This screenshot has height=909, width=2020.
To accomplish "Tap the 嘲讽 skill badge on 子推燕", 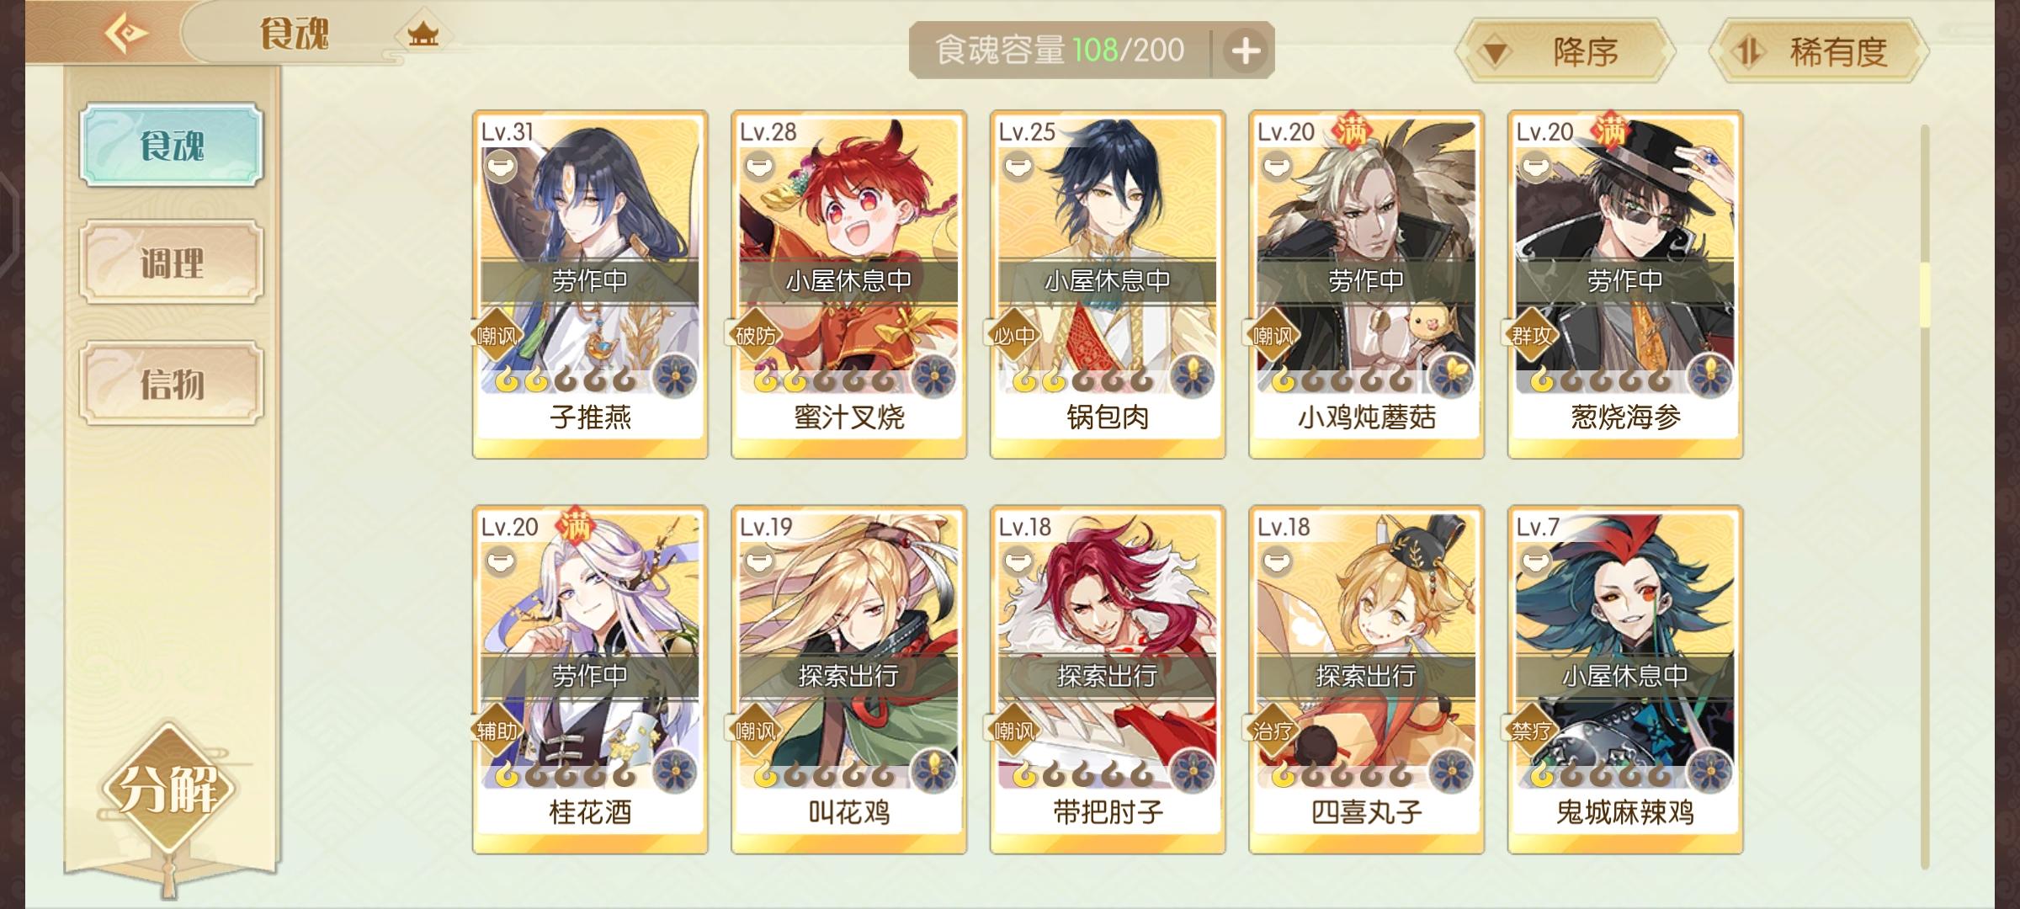I will pos(497,337).
